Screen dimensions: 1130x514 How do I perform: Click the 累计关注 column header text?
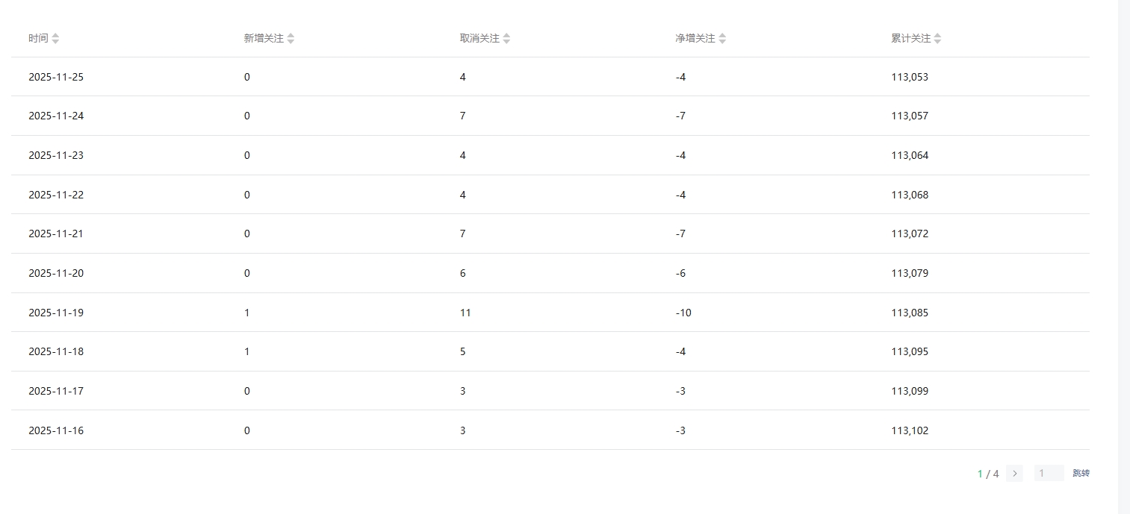pyautogui.click(x=910, y=39)
